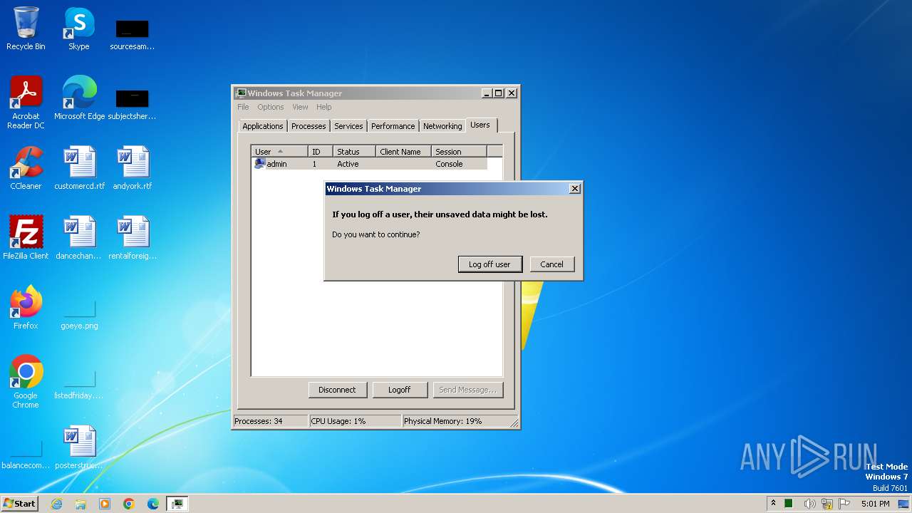Click CPU Usage in status bar
Image resolution: width=912 pixels, height=513 pixels.
354,421
